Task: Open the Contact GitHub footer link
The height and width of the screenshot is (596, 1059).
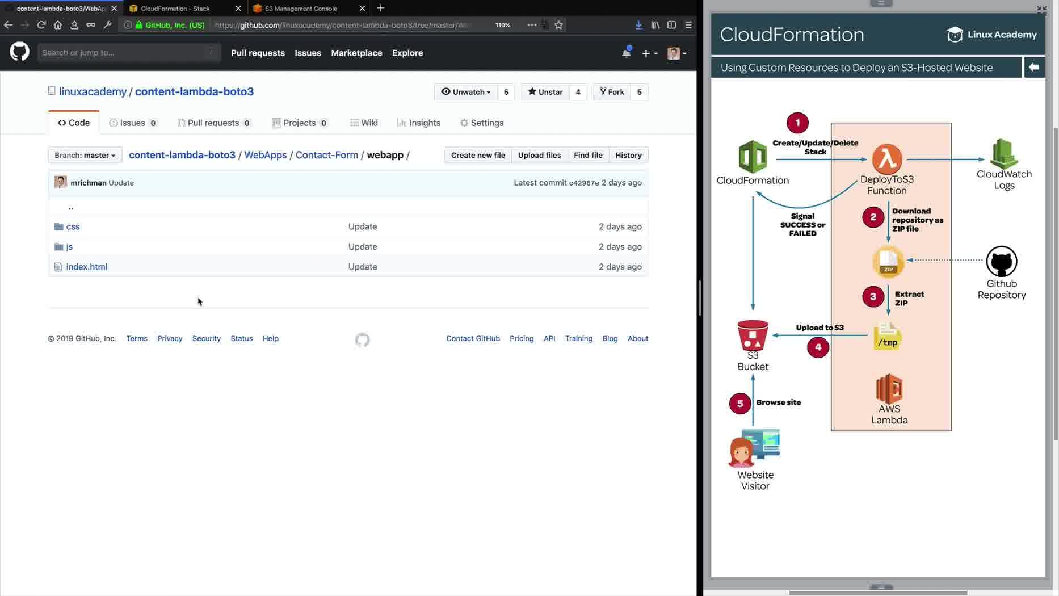Action: click(x=473, y=338)
